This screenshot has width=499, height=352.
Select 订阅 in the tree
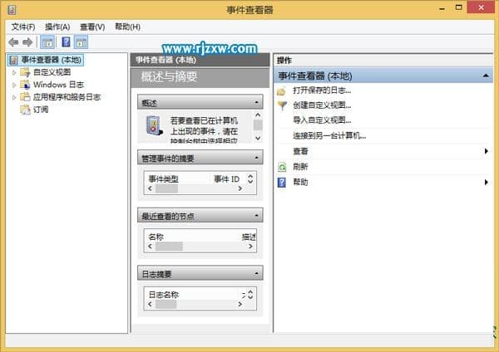pos(41,110)
